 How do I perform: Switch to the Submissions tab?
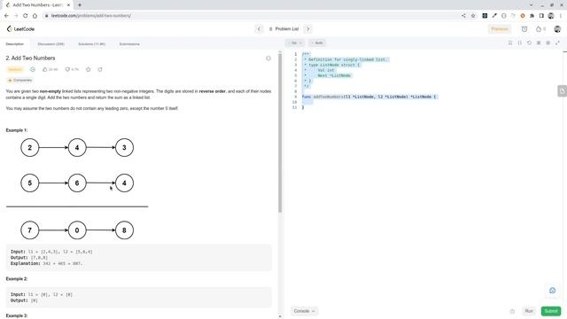pos(129,44)
